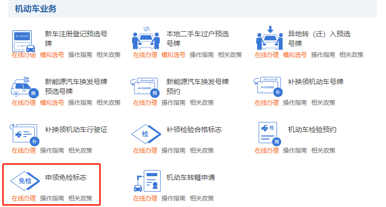386x207 pixels.
Task: Click the 异地转(迁)入预选号牌 icon
Action: pos(270,38)
